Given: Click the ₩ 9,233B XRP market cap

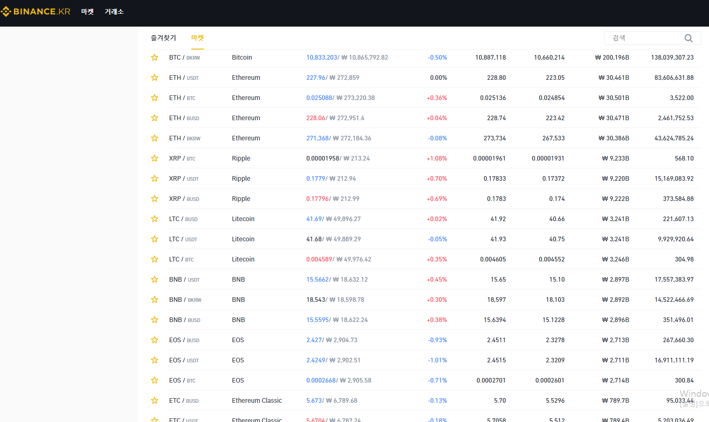Looking at the screenshot, I should [615, 158].
